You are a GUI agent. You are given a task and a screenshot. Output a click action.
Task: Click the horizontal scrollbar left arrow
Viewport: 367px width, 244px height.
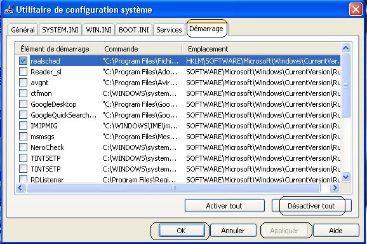20,187
